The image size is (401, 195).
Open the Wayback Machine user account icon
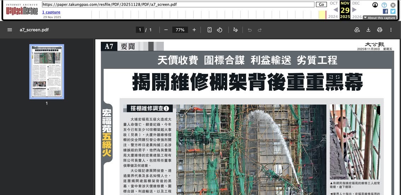click(375, 5)
